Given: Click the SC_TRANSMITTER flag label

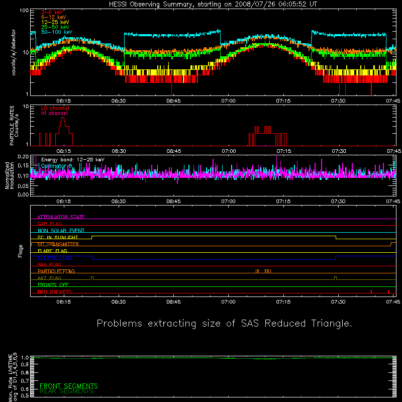Looking at the screenshot, I should point(58,244).
